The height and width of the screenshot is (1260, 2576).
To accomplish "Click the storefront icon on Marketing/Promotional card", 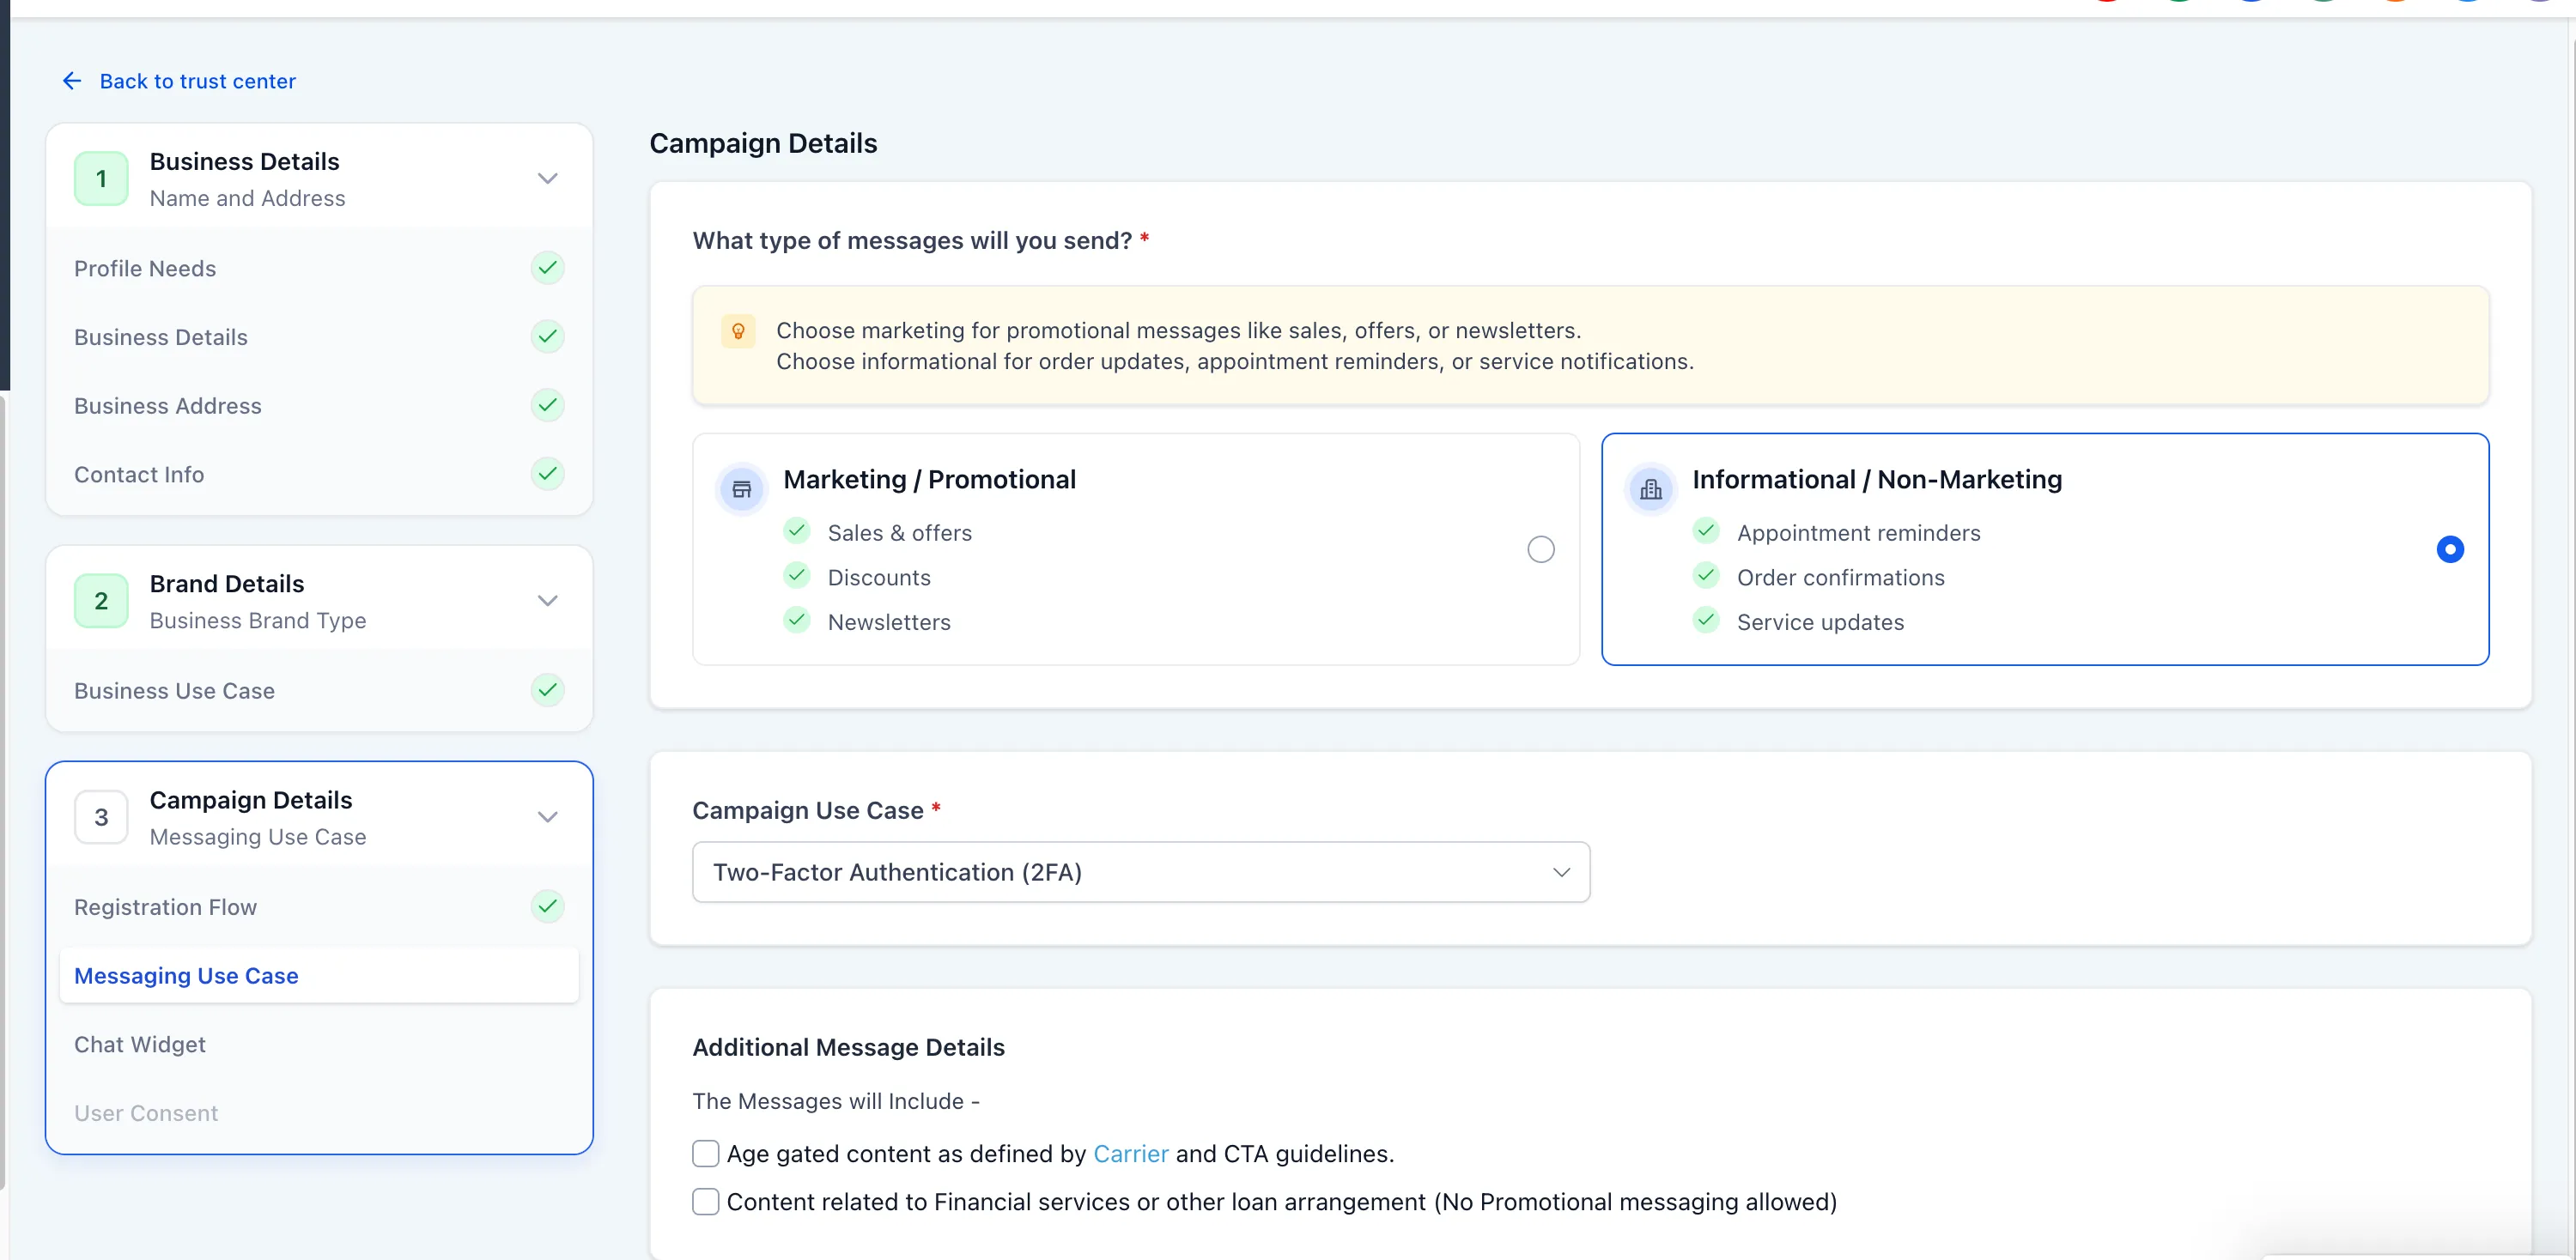I will [x=741, y=488].
